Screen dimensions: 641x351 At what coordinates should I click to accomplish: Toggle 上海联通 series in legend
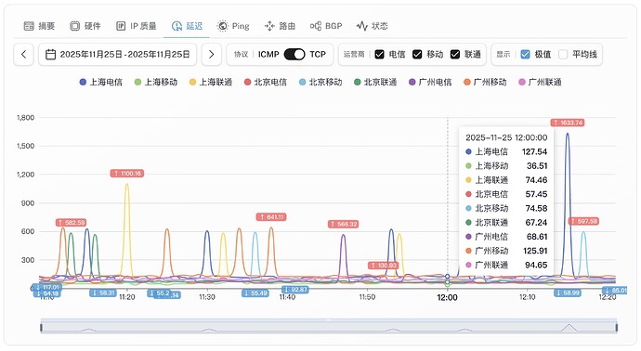(211, 82)
